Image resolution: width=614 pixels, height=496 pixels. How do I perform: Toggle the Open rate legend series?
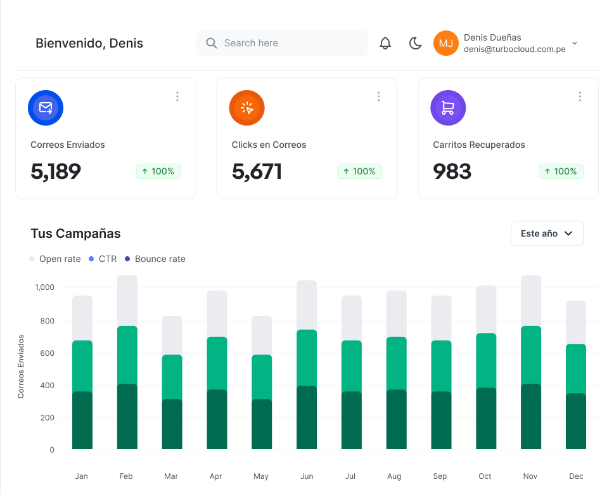(x=55, y=259)
